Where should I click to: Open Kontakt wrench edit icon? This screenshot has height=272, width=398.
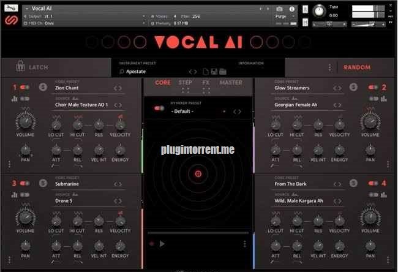(x=11, y=8)
